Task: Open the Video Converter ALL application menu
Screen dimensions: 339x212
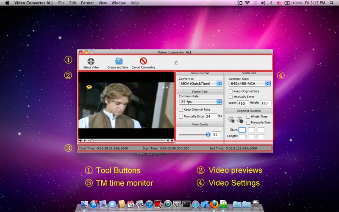Action: (x=34, y=3)
